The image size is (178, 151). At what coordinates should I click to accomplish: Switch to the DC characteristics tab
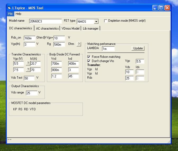pyautogui.click(x=21, y=28)
